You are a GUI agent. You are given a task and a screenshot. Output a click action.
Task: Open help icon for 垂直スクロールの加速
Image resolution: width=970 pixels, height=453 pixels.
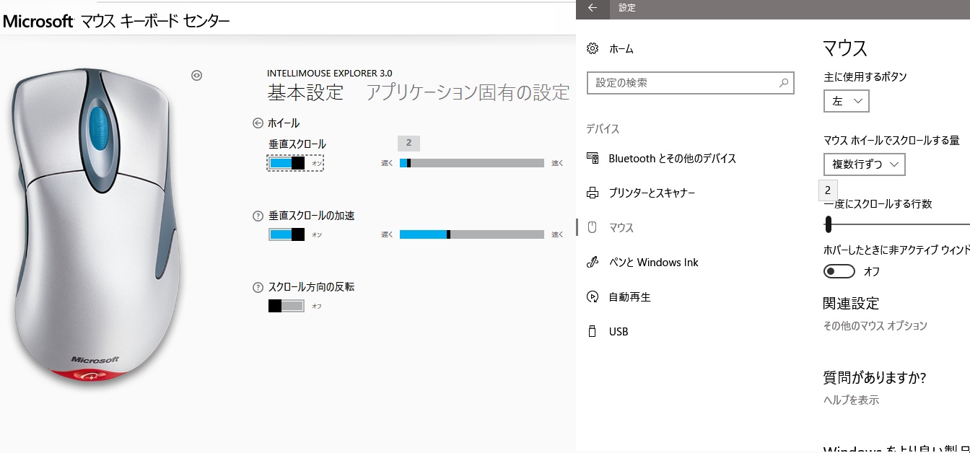click(258, 216)
